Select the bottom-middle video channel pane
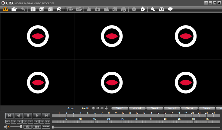 (x=111, y=82)
